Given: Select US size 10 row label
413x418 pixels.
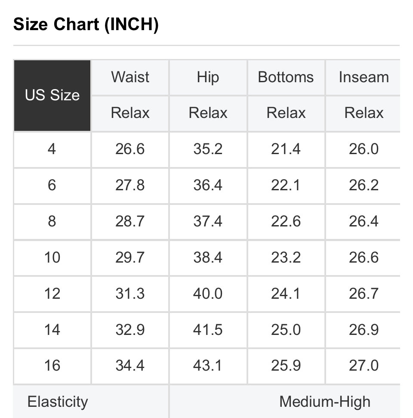Looking at the screenshot, I should 52,258.
